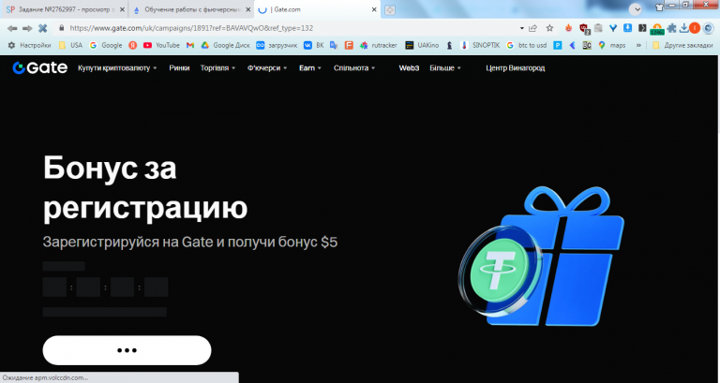This screenshot has height=383, width=720.
Task: Open the btc to usd bookmark
Action: [526, 45]
